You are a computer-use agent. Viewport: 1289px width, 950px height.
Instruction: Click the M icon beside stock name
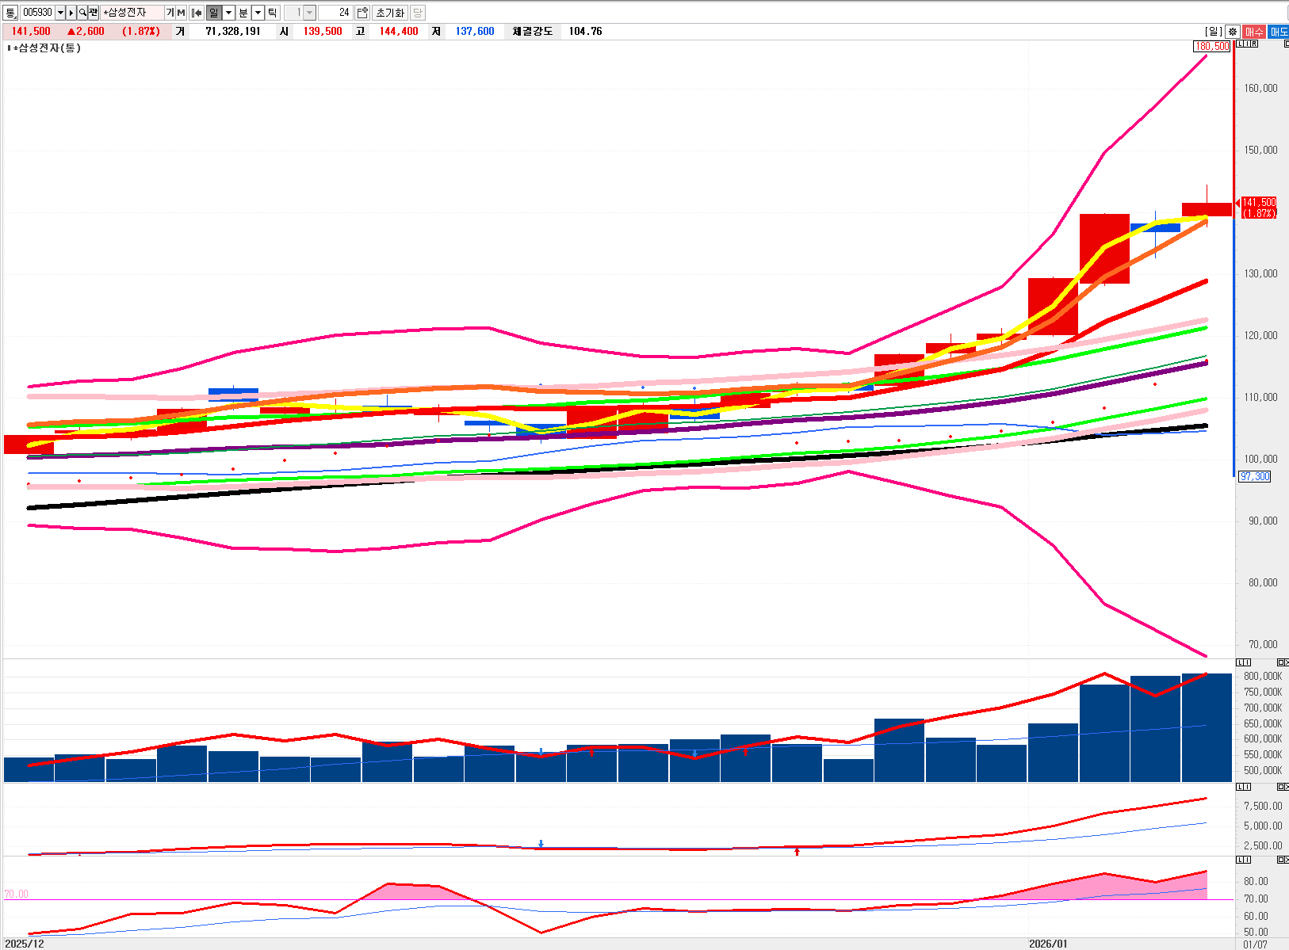pyautogui.click(x=182, y=13)
